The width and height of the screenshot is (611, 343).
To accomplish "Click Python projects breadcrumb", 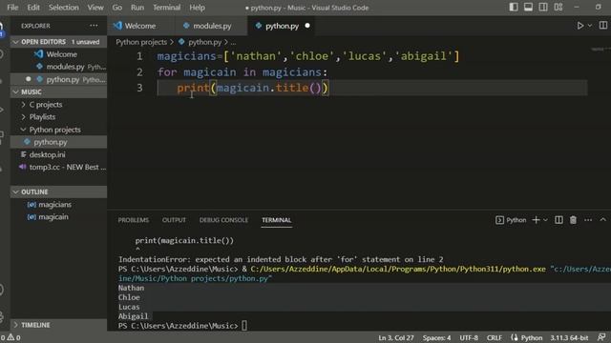I will pos(141,42).
